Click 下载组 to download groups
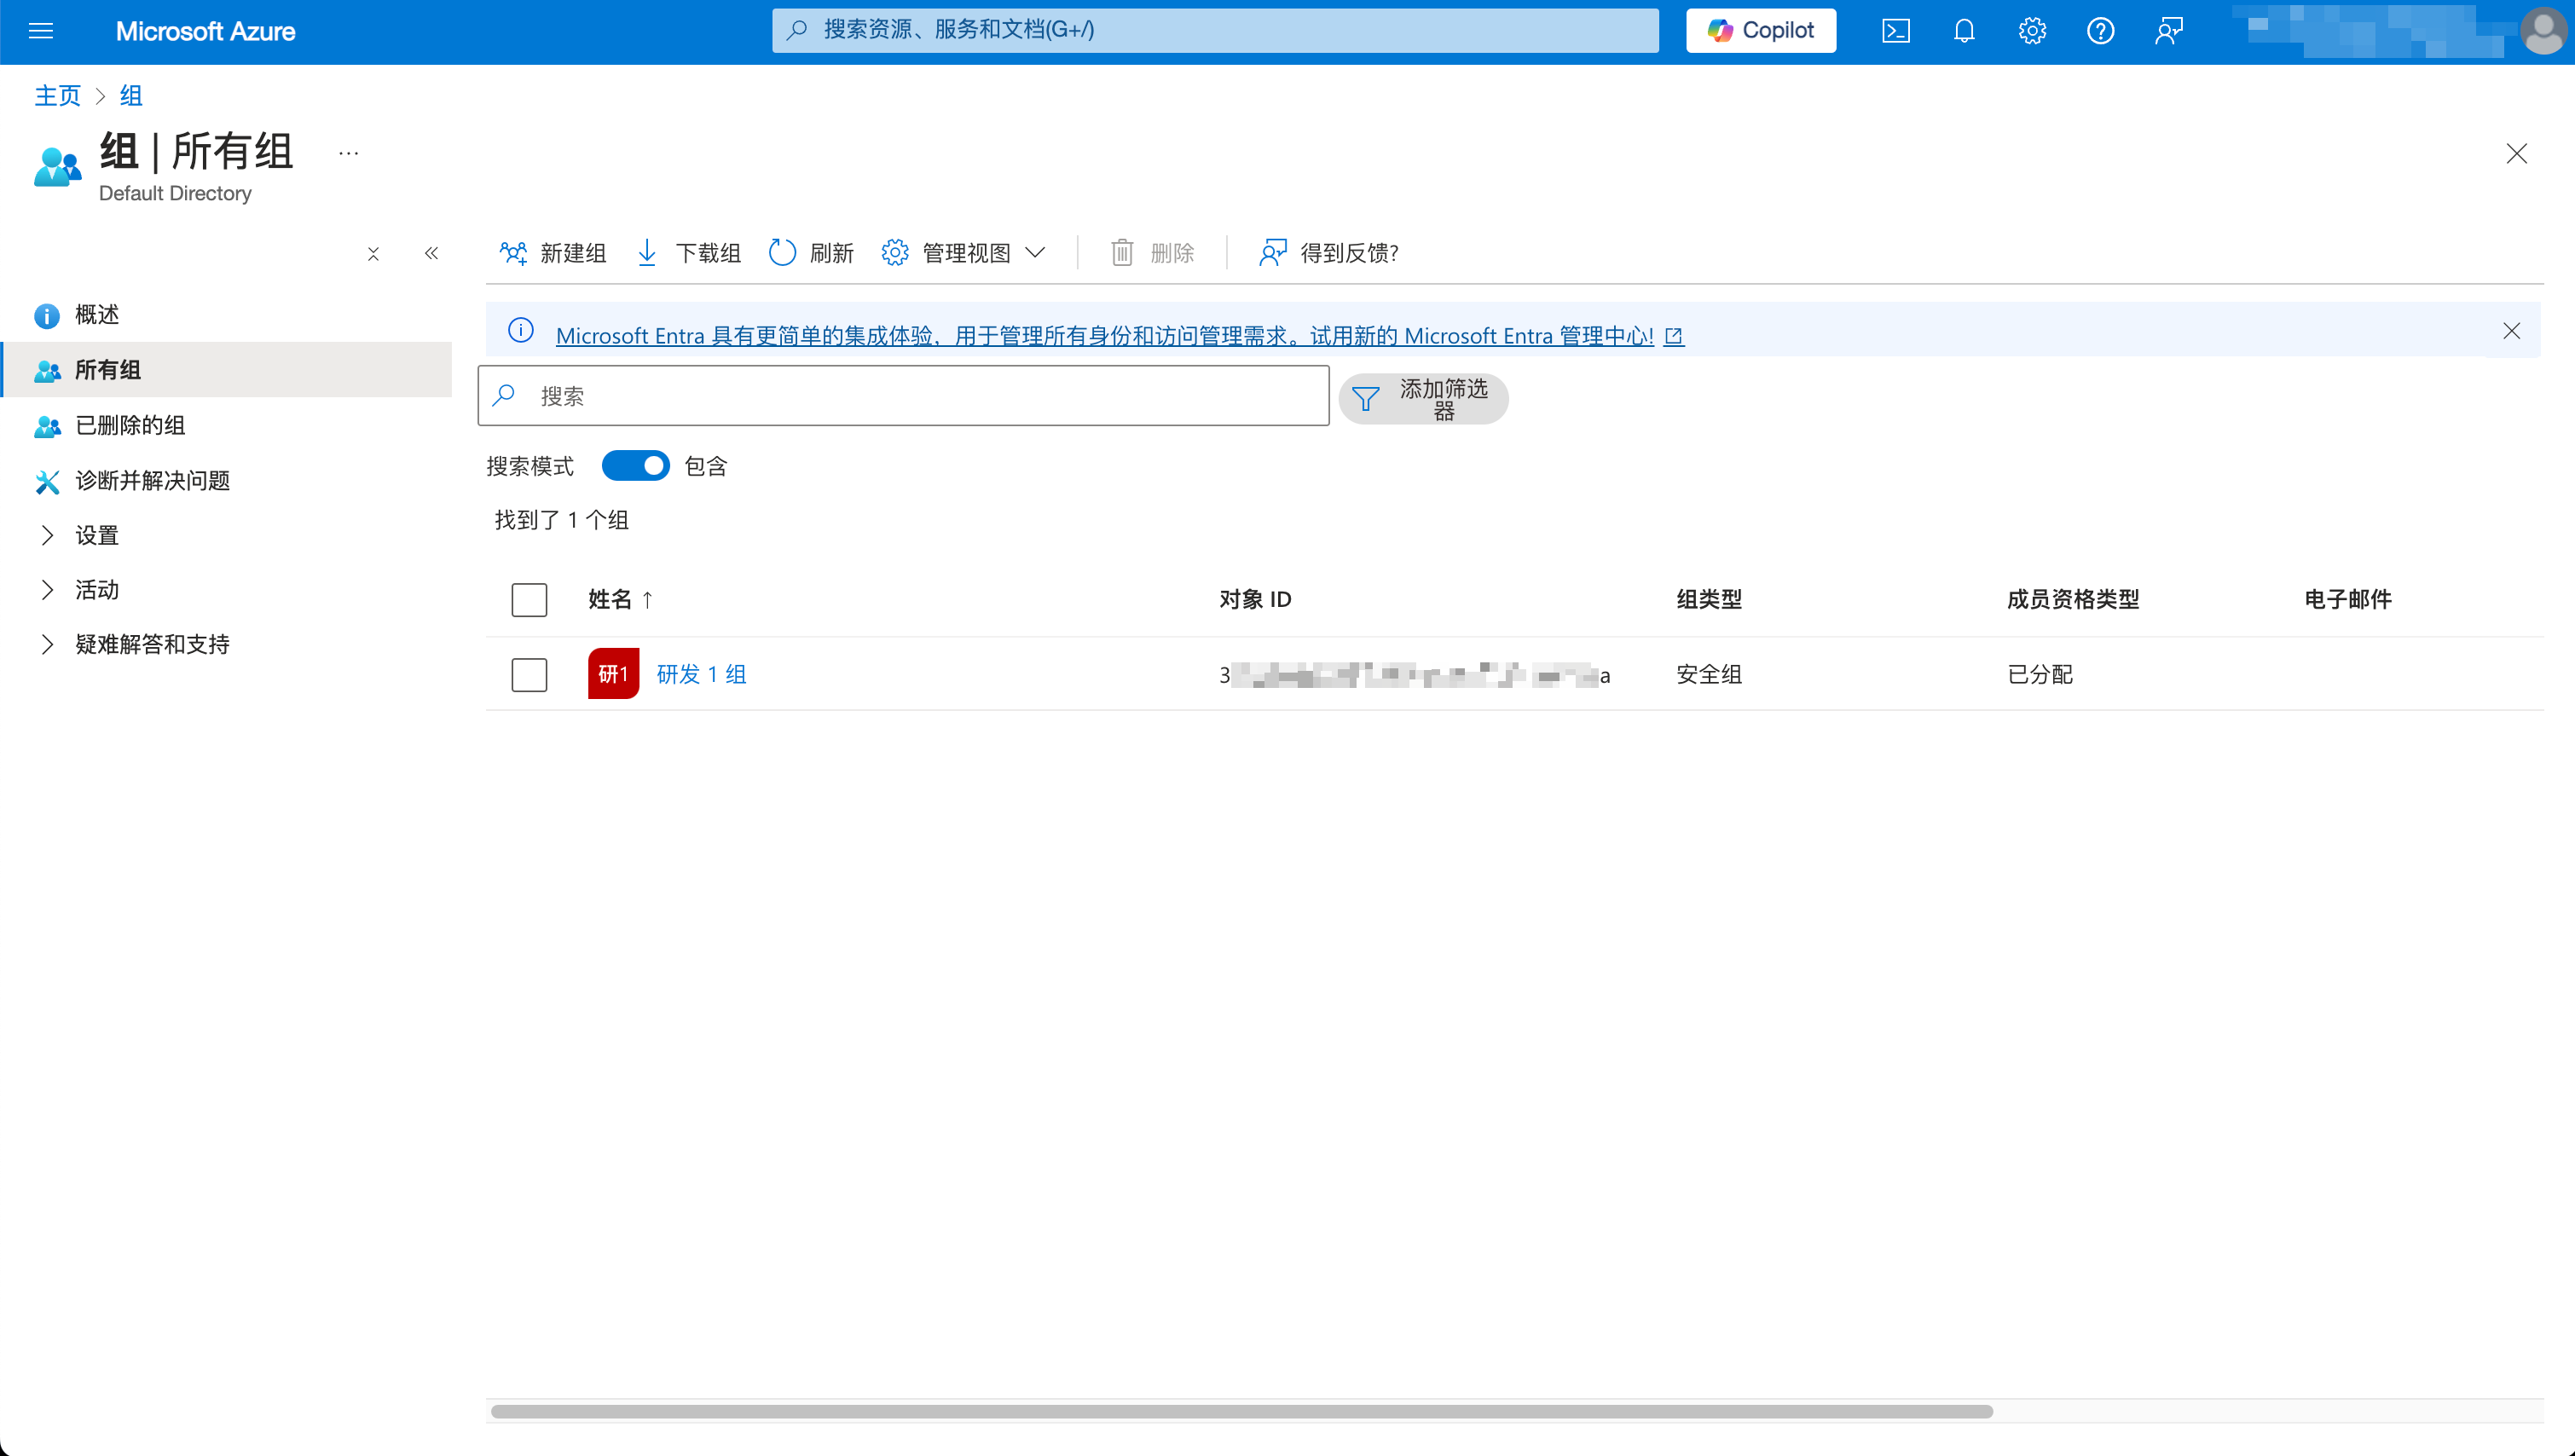The width and height of the screenshot is (2575, 1456). 687,253
